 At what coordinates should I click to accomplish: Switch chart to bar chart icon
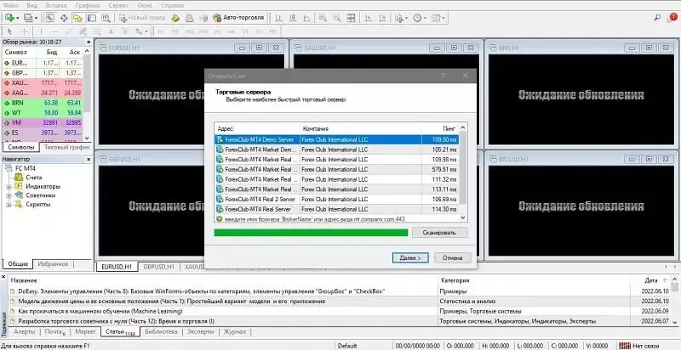(278, 18)
